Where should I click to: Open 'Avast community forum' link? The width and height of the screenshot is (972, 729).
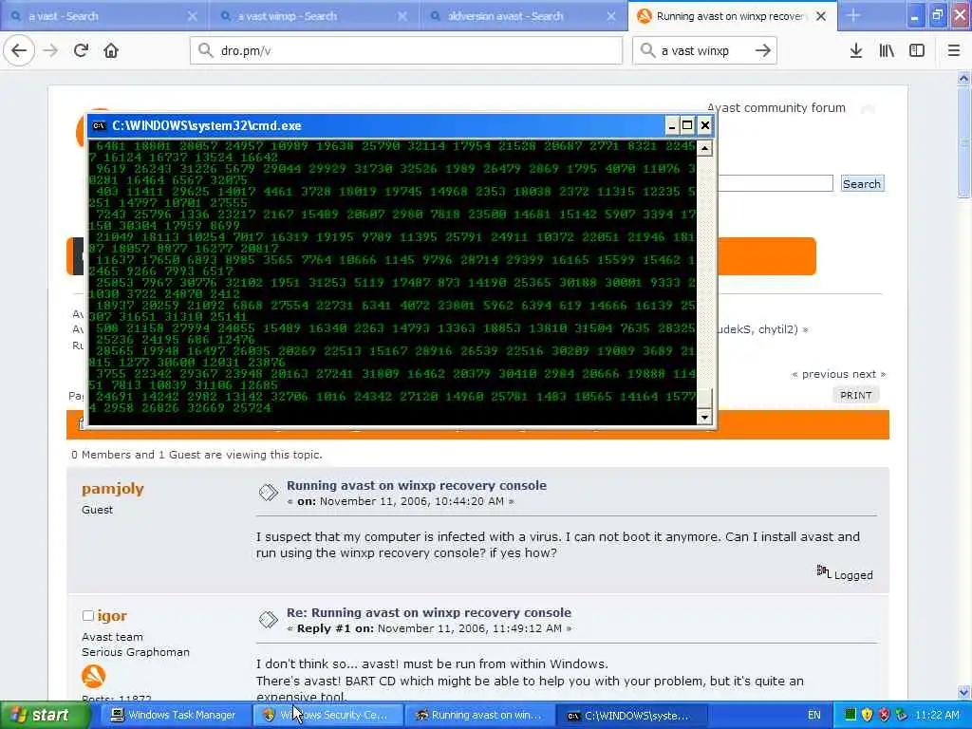pyautogui.click(x=776, y=108)
